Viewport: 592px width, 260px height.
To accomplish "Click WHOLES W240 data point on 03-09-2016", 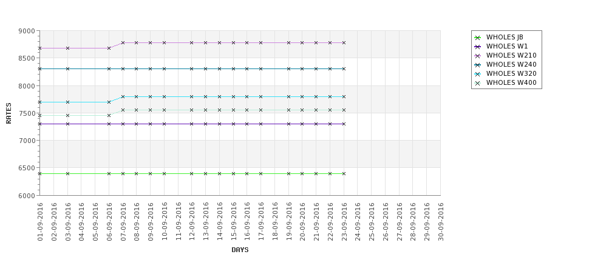I will 67,69.
